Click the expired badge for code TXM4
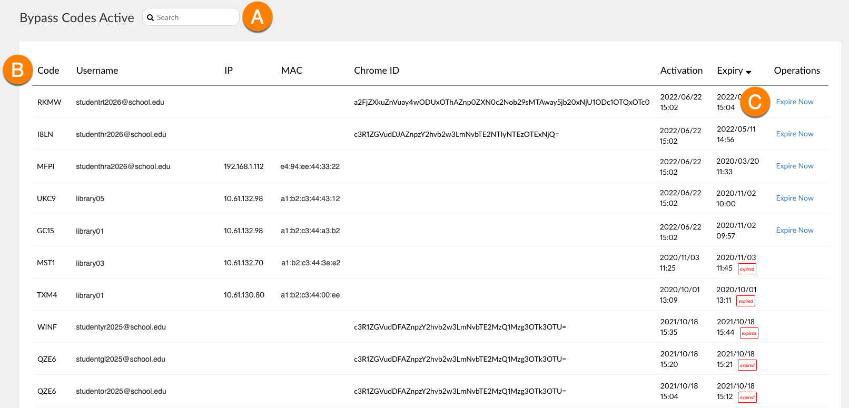This screenshot has height=408, width=849. 746,301
